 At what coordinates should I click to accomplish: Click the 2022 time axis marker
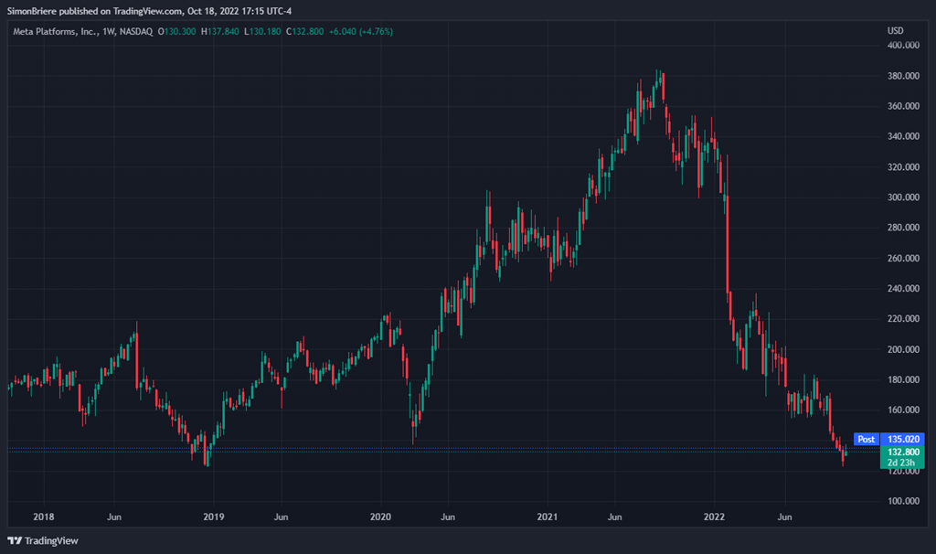click(716, 517)
